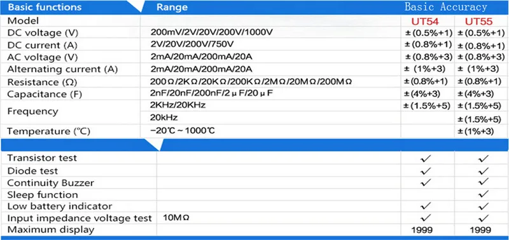Click the 'Diode test' label
The width and height of the screenshot is (509, 240).
click(32, 171)
